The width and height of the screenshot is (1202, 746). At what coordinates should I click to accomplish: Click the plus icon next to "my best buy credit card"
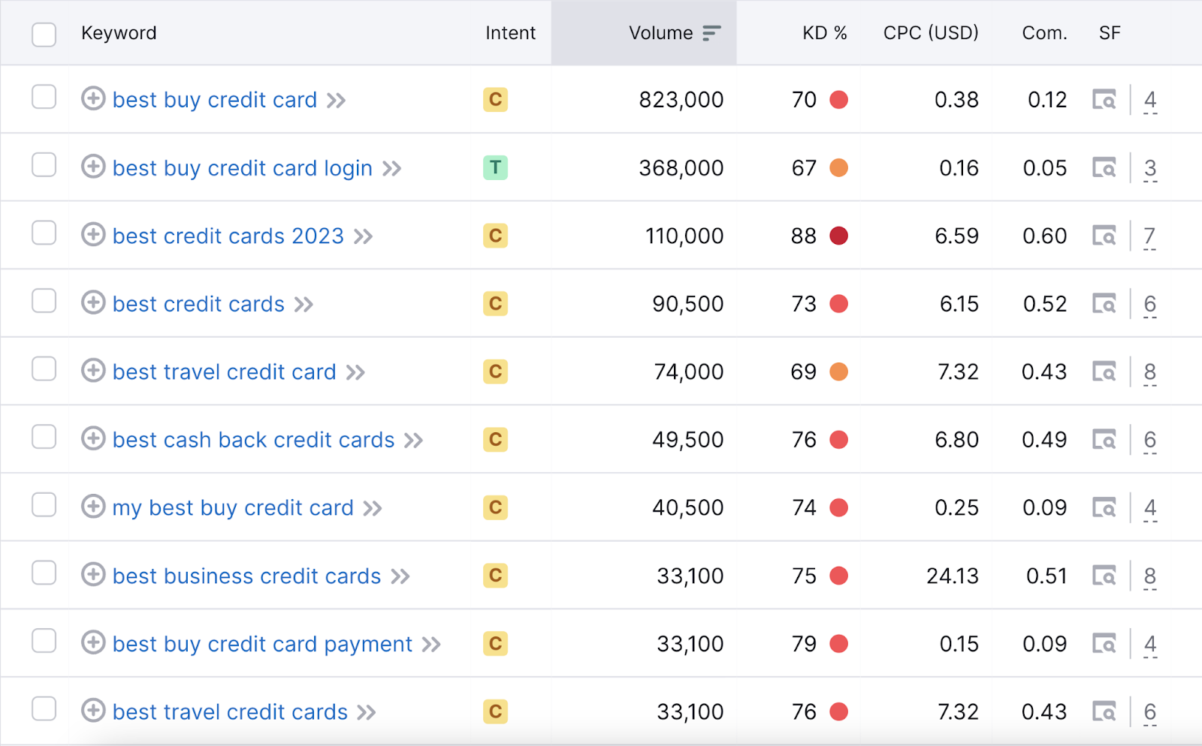click(92, 507)
